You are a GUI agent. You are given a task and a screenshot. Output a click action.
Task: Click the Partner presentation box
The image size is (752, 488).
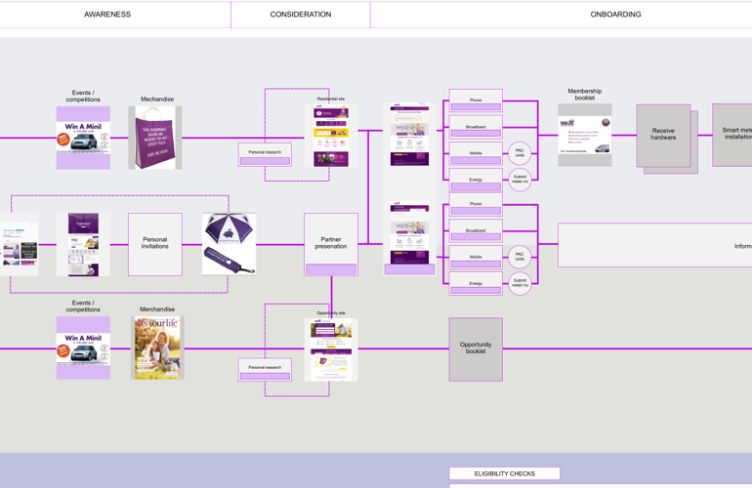coord(330,244)
